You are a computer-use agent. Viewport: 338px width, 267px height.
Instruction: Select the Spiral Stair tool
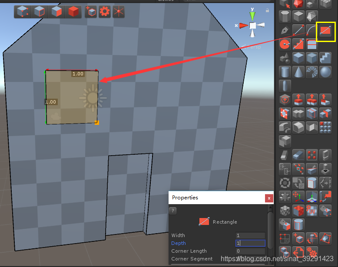tap(311, 72)
